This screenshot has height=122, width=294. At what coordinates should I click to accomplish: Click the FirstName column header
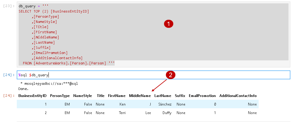(x=117, y=96)
